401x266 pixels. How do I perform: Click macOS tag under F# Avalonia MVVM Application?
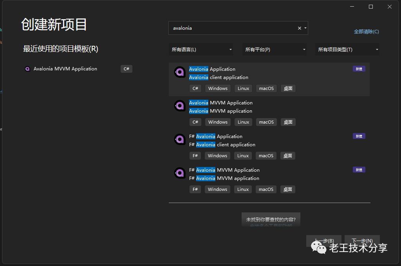pyautogui.click(x=266, y=189)
